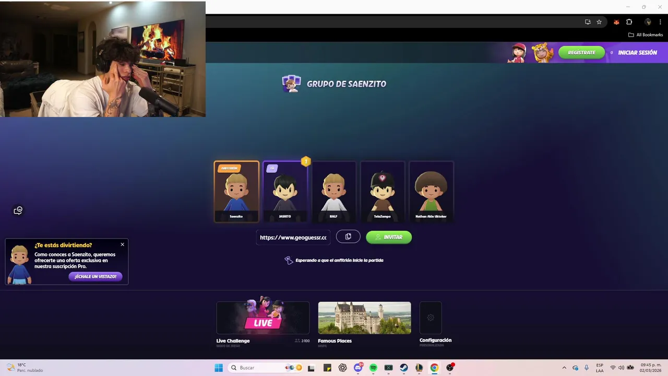Open the Chrome three-dot menu

click(x=660, y=22)
